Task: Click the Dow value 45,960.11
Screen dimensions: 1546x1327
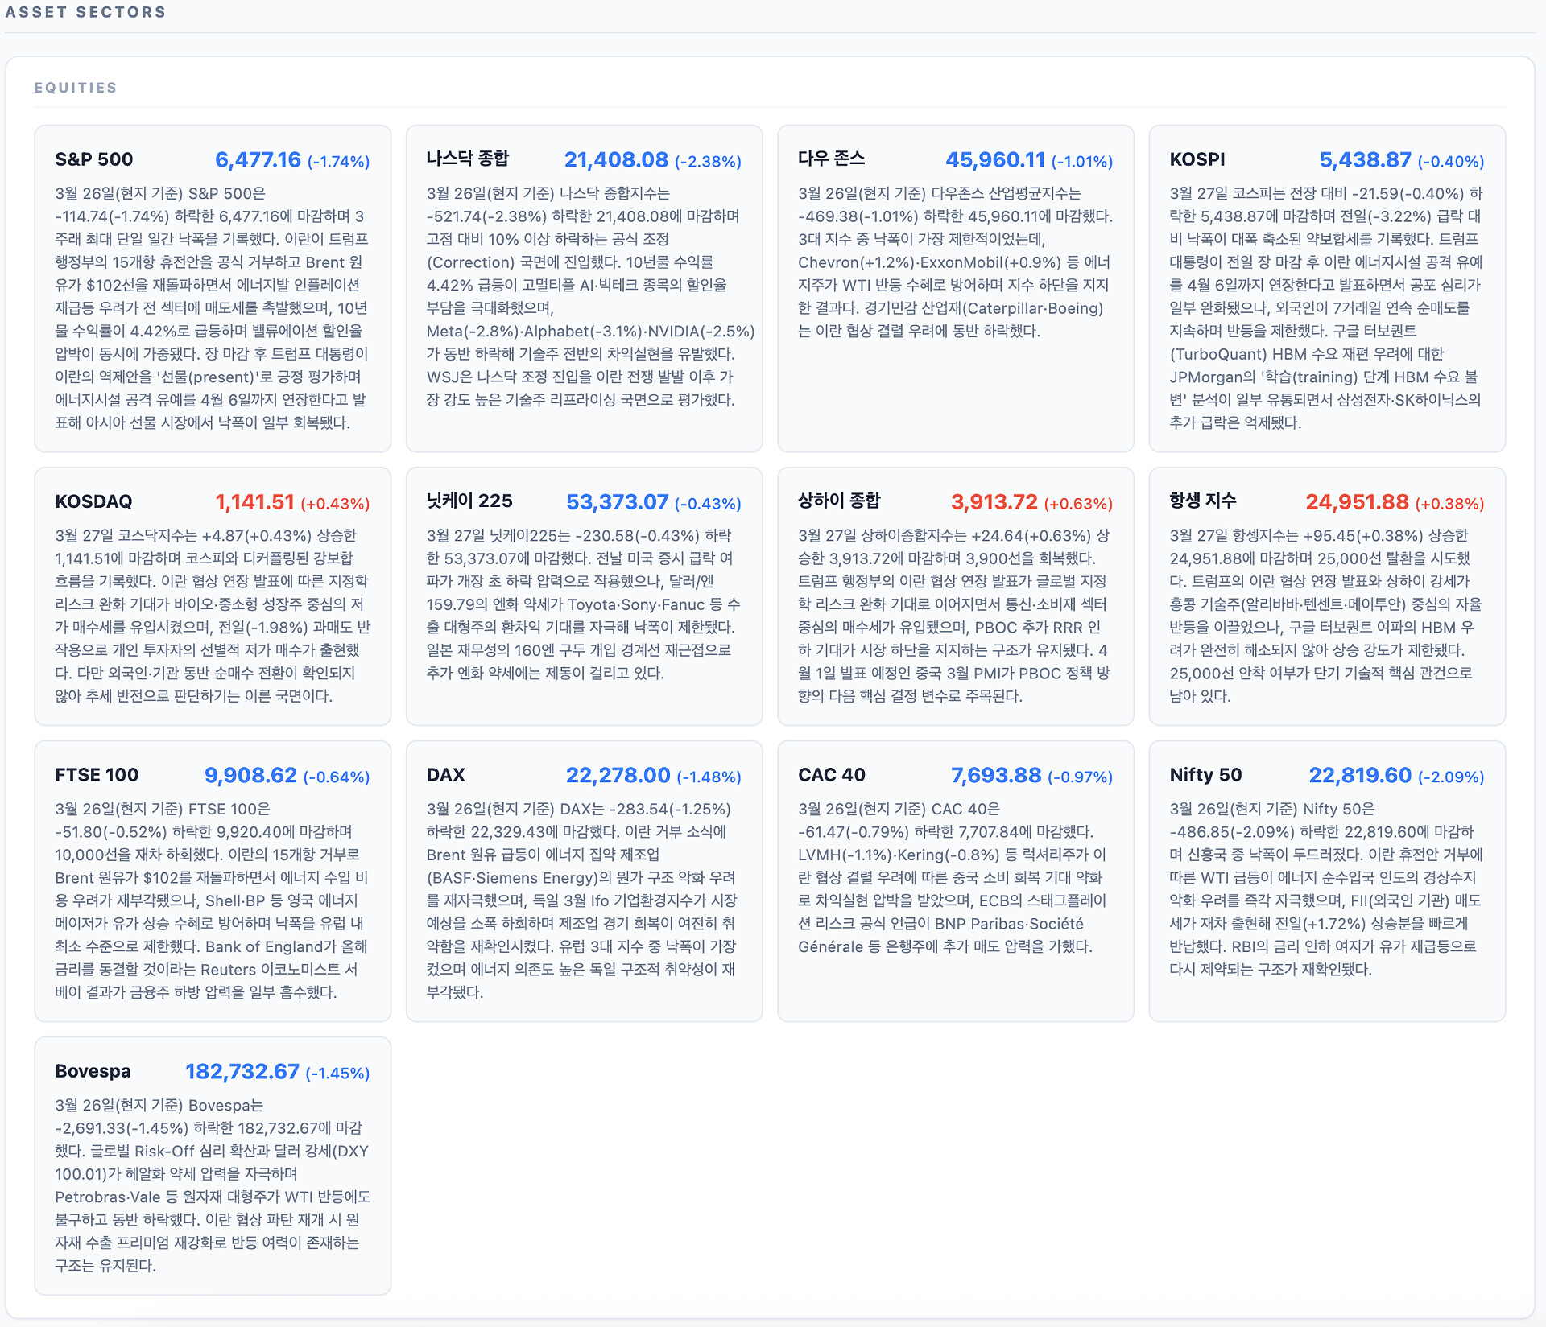Action: [x=994, y=159]
